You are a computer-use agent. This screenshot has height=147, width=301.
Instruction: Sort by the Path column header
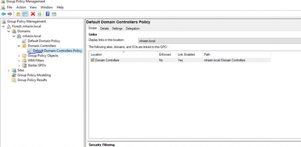pyautogui.click(x=237, y=54)
